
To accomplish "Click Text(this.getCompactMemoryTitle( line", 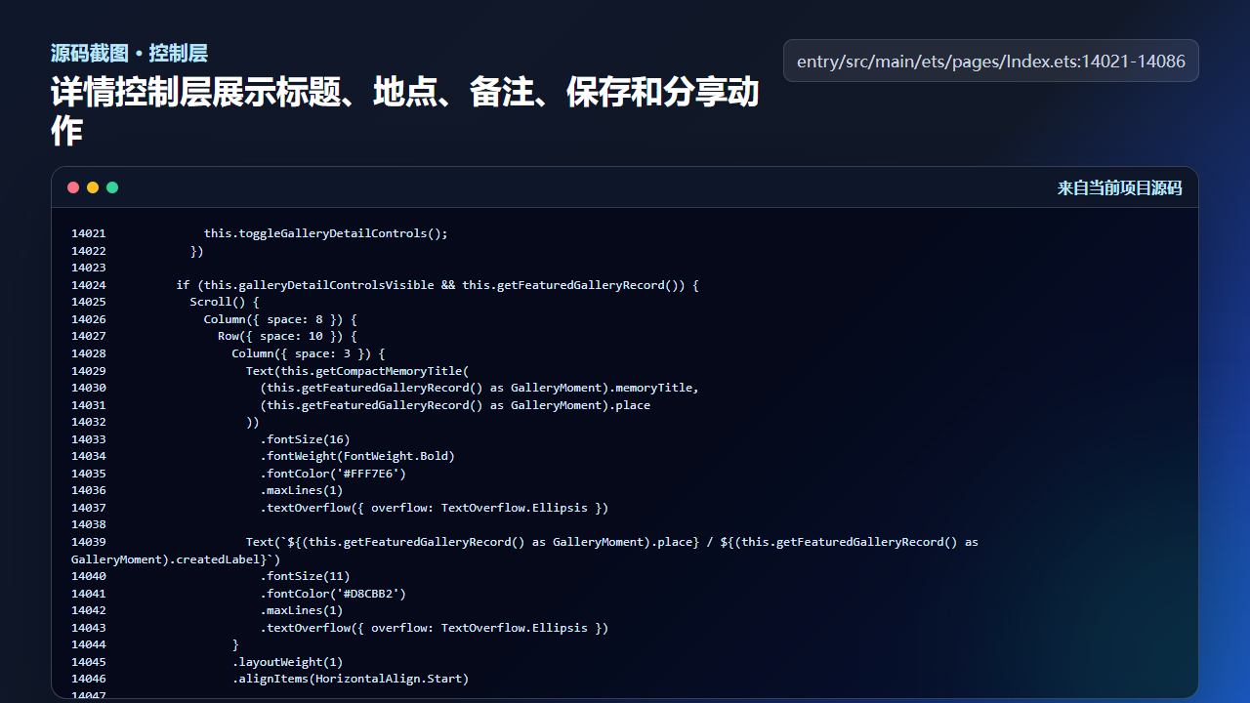I will click(357, 371).
